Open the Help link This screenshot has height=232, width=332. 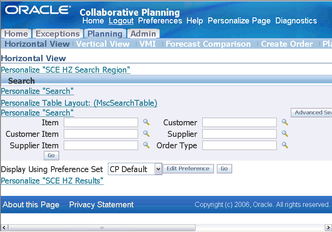(195, 21)
